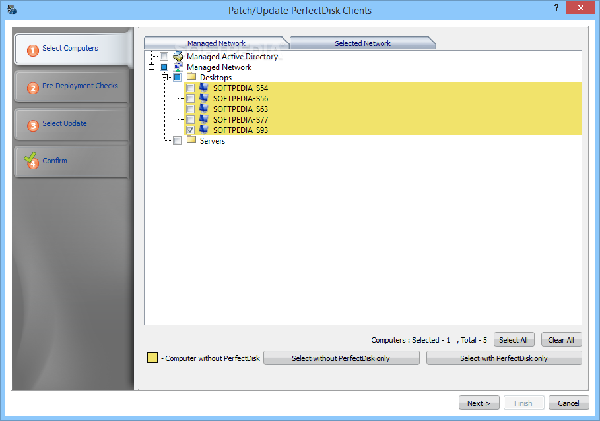Toggle the Desktops folder checkbox

point(177,78)
